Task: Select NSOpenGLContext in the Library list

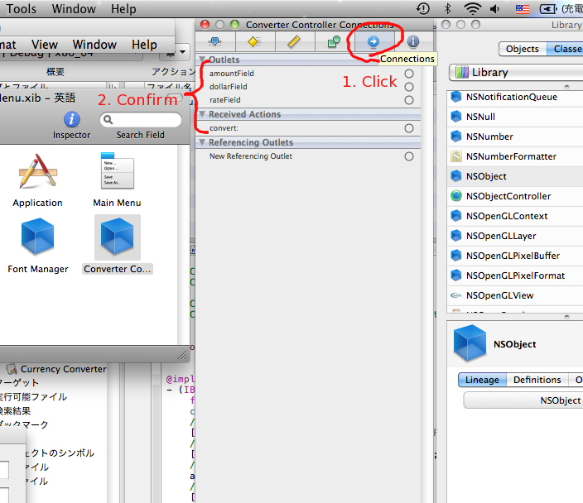Action: click(515, 216)
